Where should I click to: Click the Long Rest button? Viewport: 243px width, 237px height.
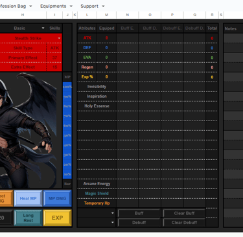click(28, 218)
